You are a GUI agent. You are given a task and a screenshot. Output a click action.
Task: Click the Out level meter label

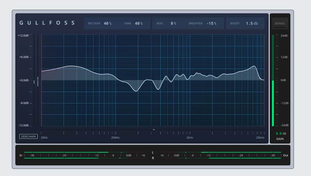click(285, 155)
